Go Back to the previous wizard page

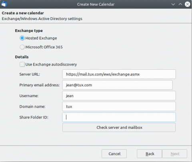pos(150,154)
